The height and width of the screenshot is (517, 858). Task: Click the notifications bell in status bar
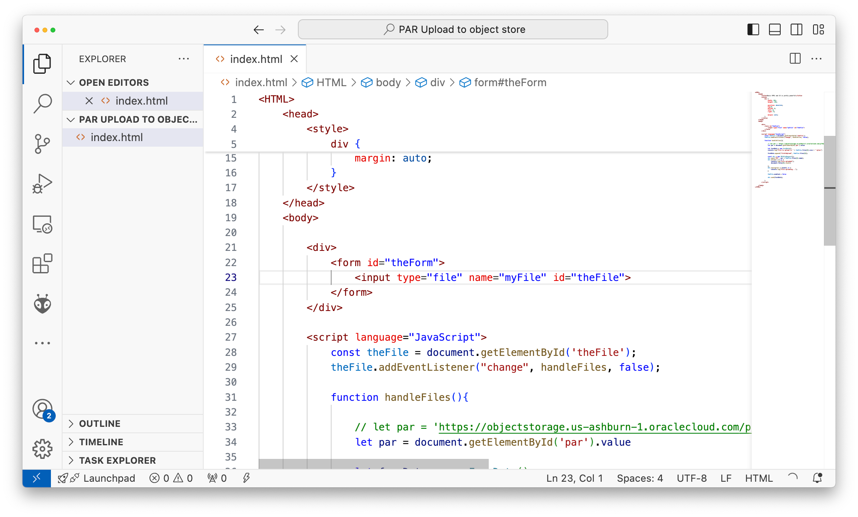[x=817, y=478]
